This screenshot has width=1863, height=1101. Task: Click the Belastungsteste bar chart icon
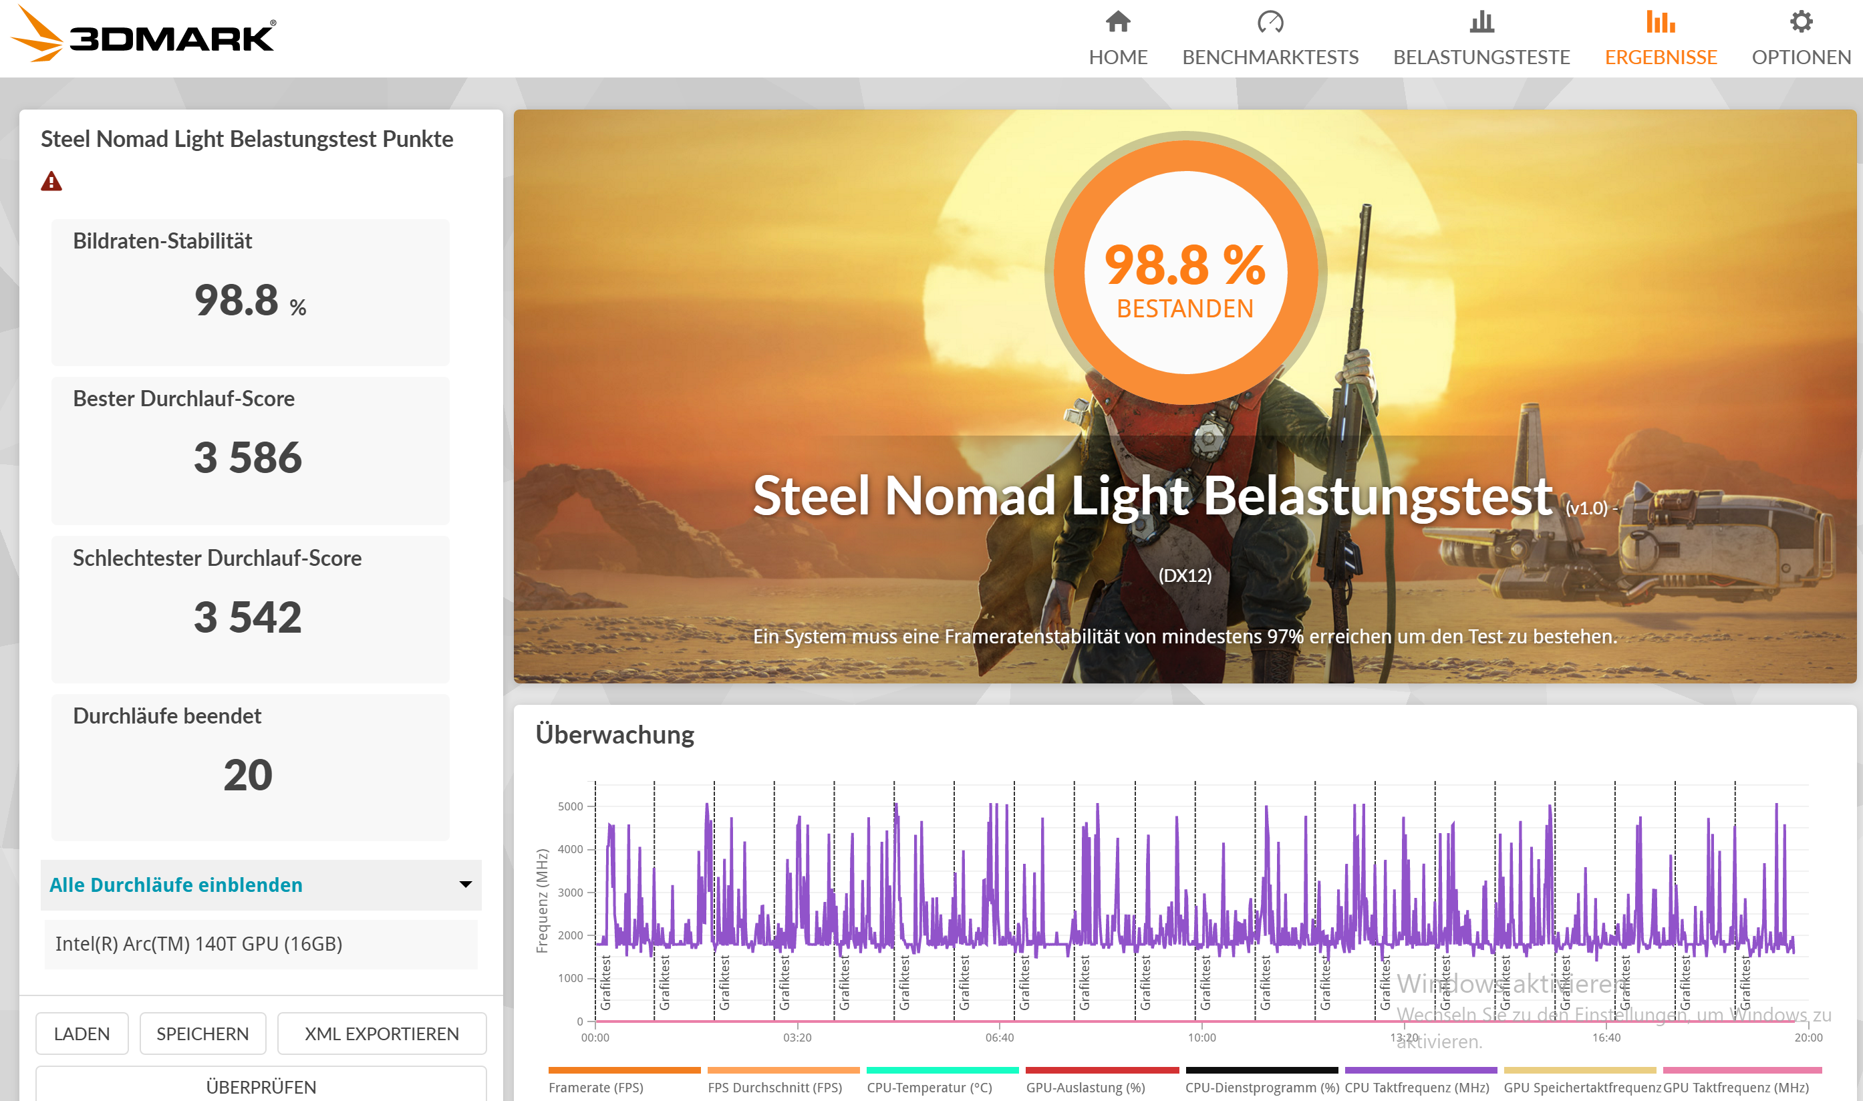pos(1481,21)
